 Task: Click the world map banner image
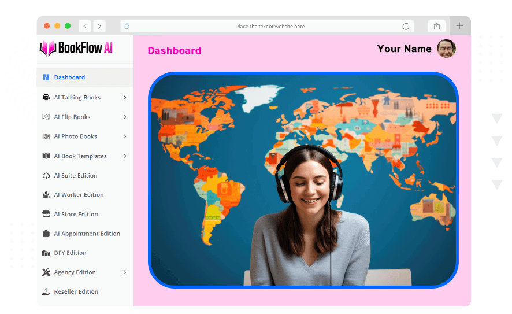(x=303, y=179)
